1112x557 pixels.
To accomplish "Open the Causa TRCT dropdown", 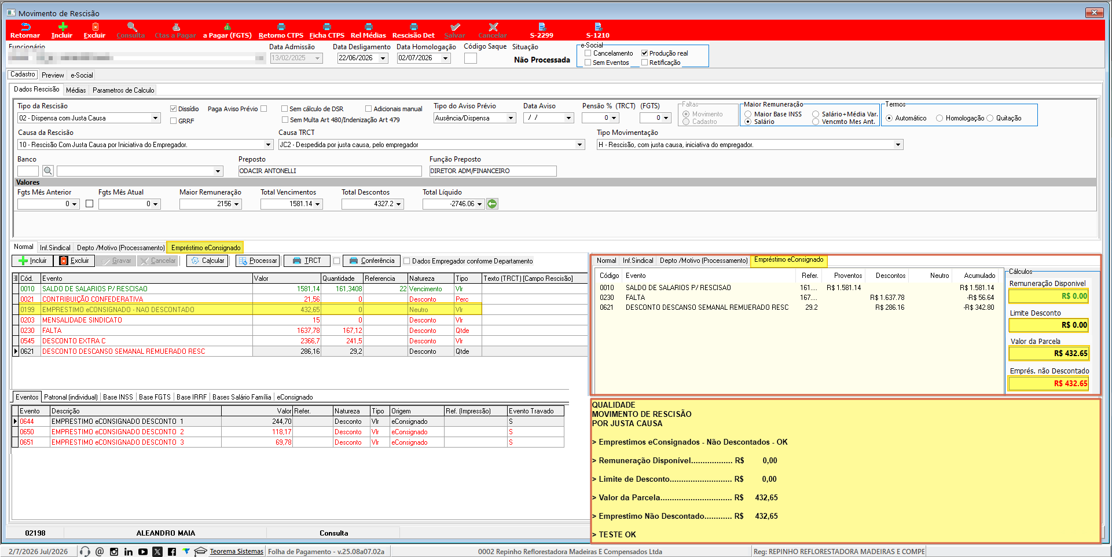I will click(580, 145).
